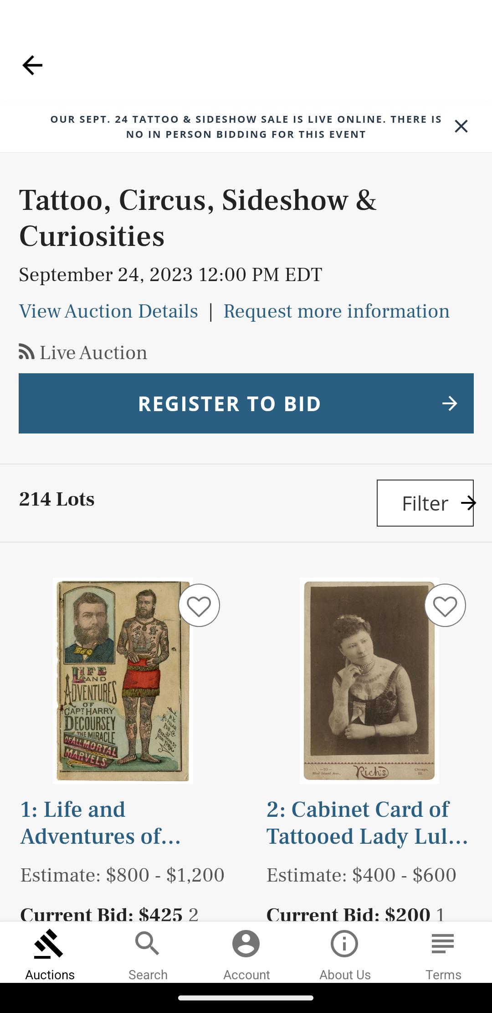
Task: Open the Filter options
Action: pos(425,503)
